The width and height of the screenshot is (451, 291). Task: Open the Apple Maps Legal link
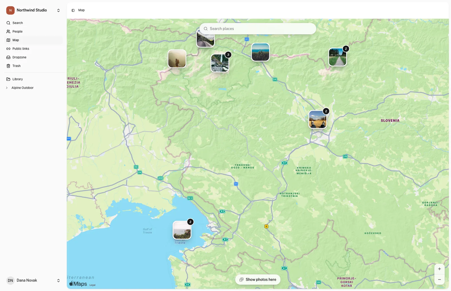point(92,285)
